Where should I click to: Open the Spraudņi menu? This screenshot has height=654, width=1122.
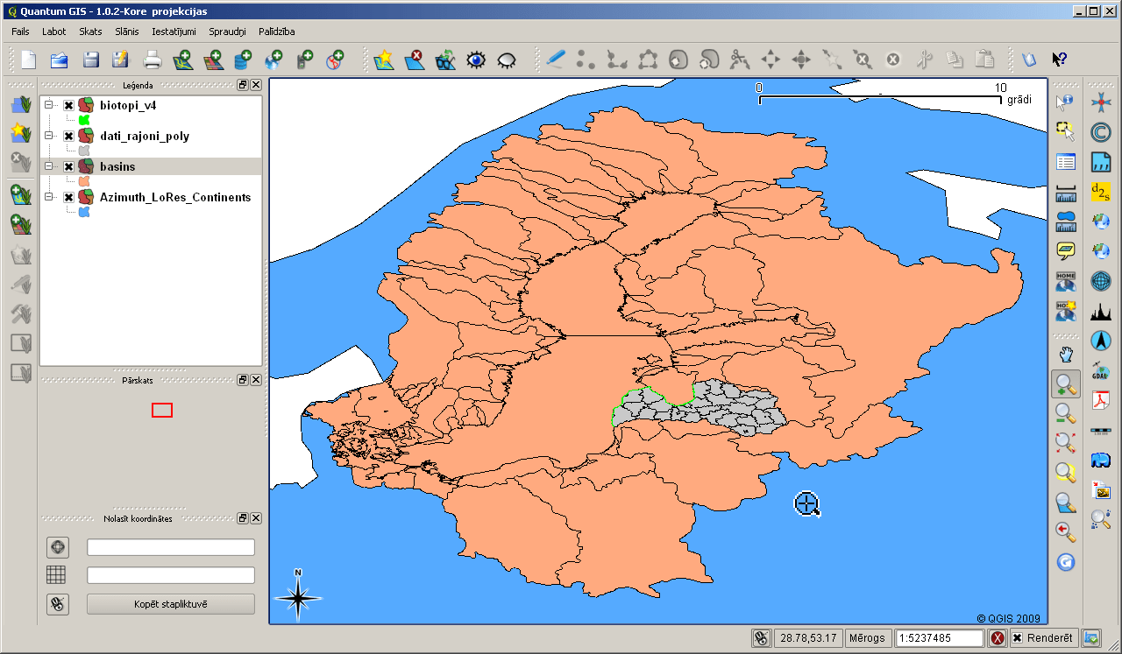click(x=228, y=32)
